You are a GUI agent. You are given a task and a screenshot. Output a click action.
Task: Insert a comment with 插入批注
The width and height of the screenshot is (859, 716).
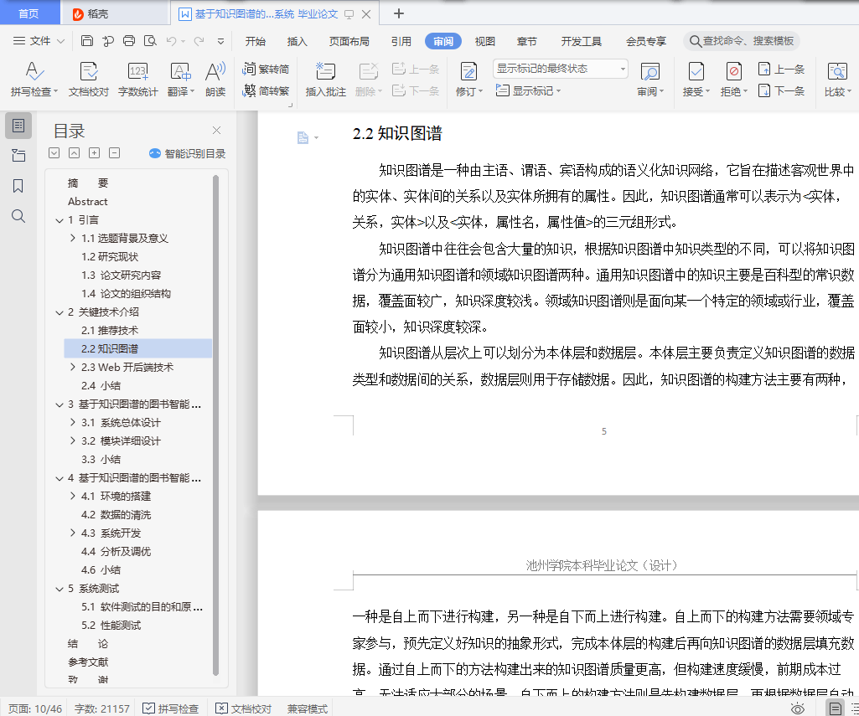(325, 80)
